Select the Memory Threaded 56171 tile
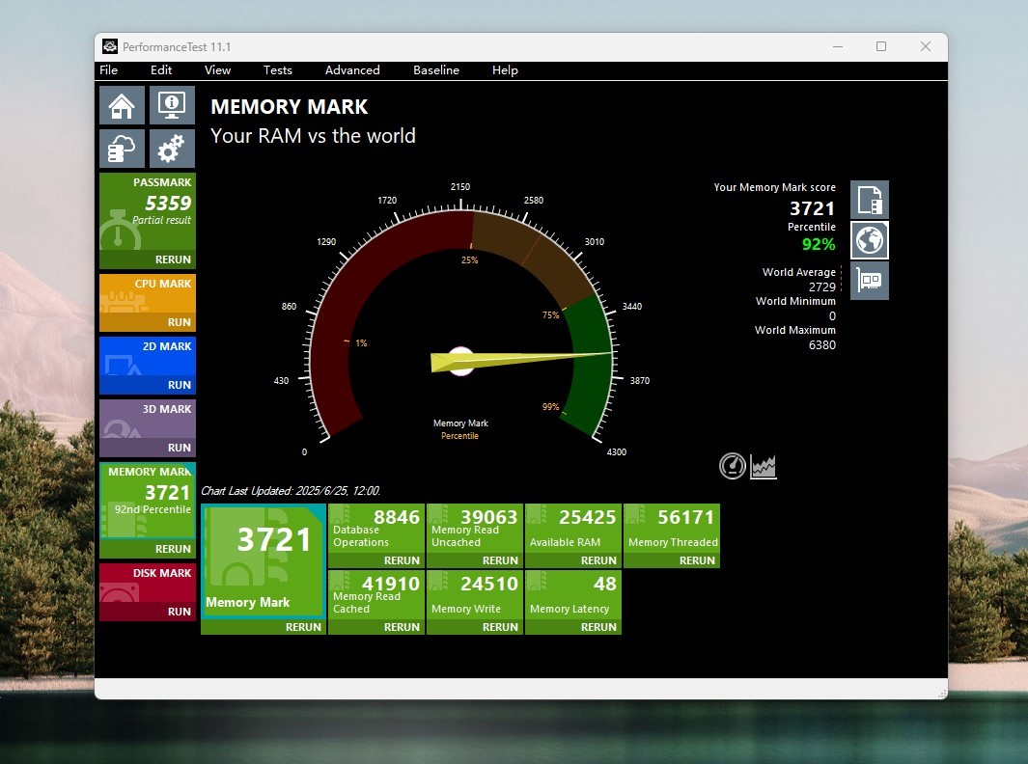 point(672,529)
